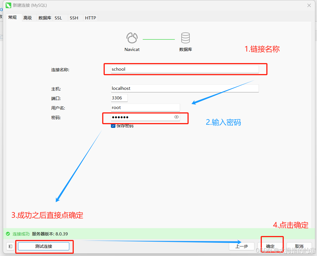Switch to the 高级 tab
317x256 pixels.
click(x=28, y=18)
